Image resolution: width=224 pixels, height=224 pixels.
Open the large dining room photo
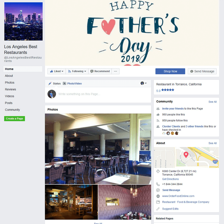click(x=98, y=149)
